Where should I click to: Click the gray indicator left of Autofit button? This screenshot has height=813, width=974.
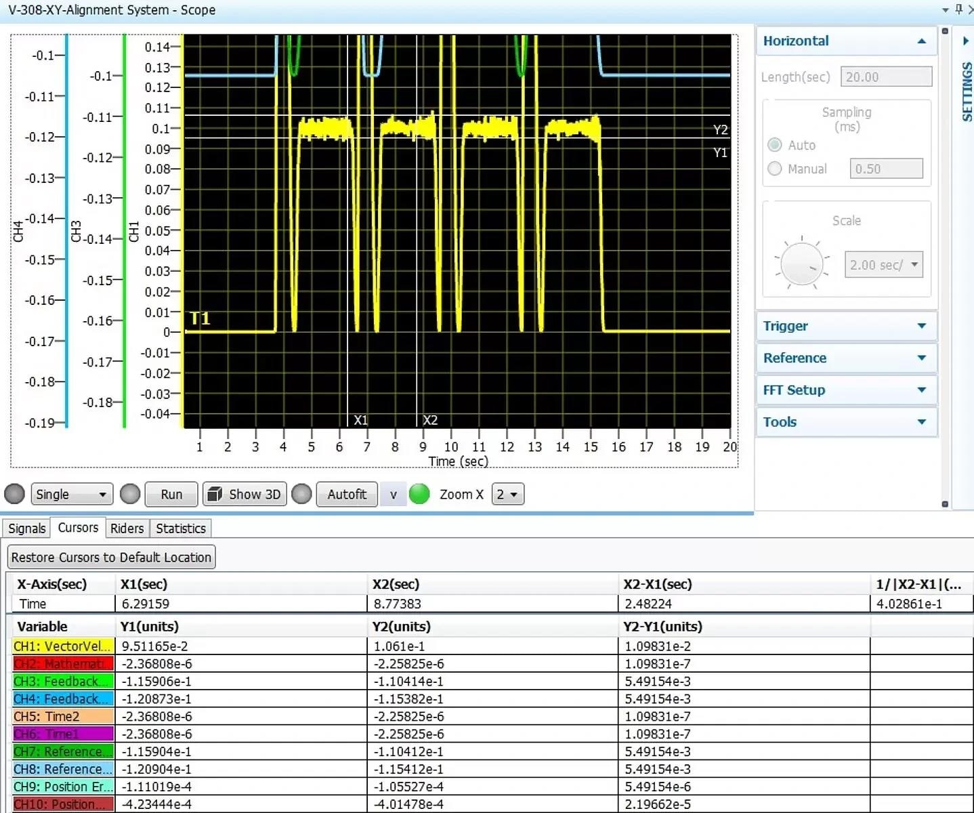pos(301,494)
